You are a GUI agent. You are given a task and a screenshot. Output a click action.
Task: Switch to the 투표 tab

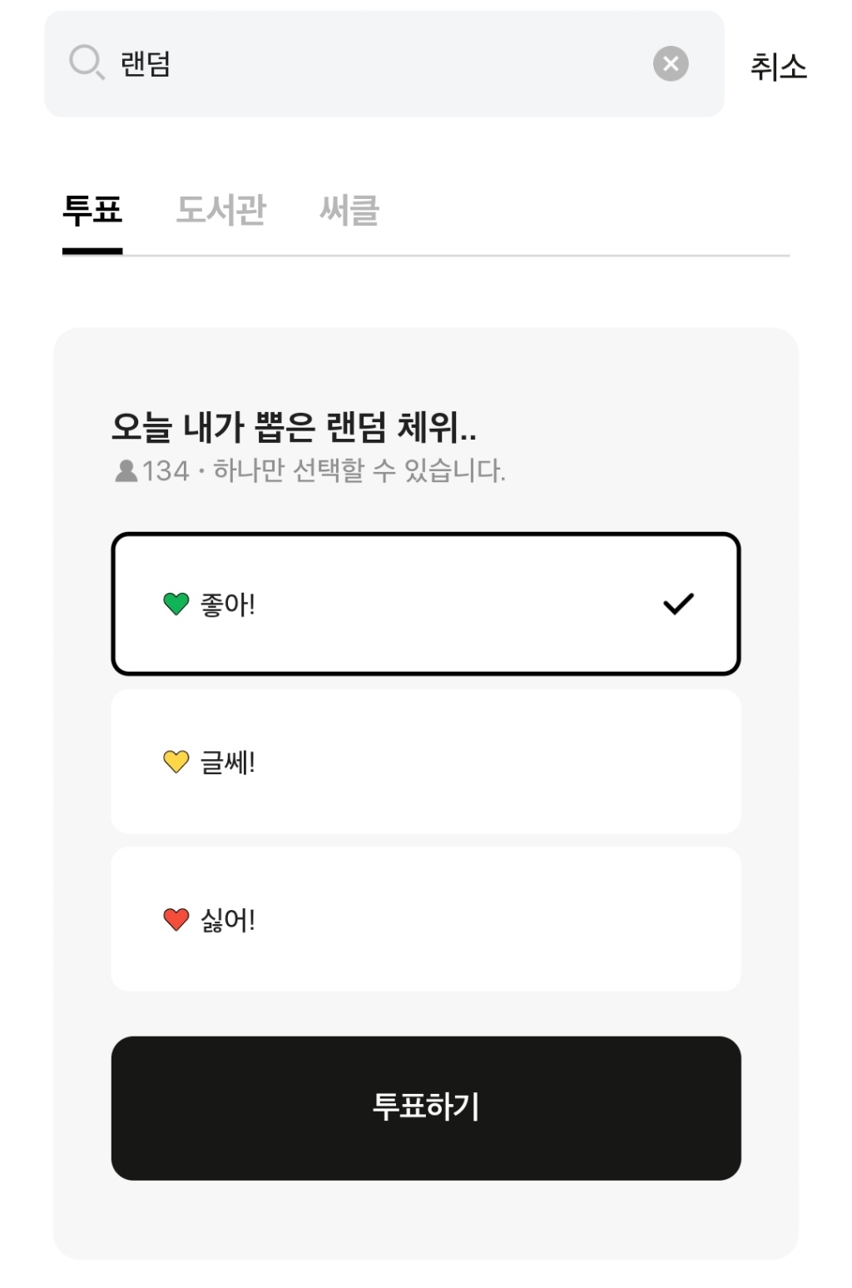92,211
